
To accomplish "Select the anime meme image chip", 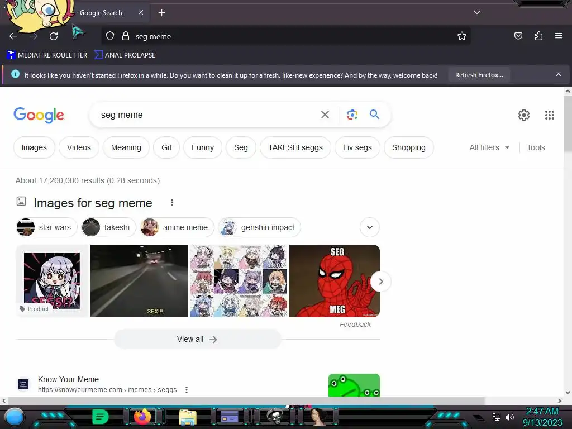I will pos(177,227).
